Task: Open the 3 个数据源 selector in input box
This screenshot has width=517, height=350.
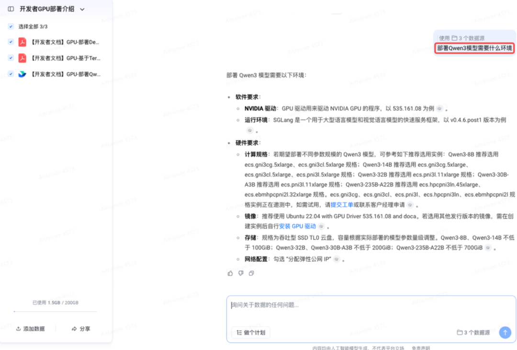Action: 473,333
